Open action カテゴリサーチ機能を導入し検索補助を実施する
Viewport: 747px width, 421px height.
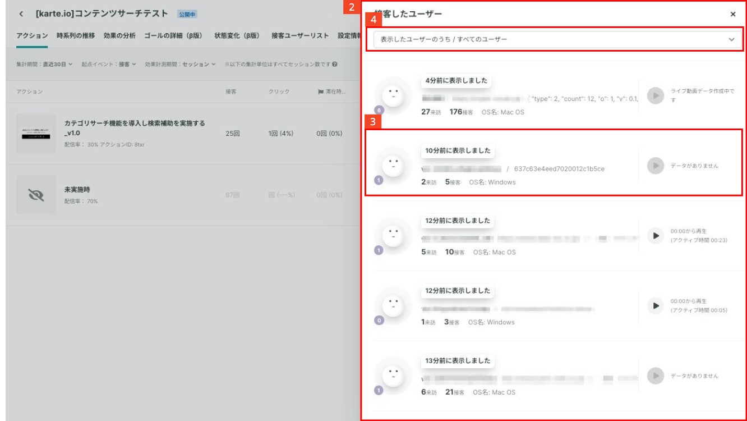(x=135, y=128)
